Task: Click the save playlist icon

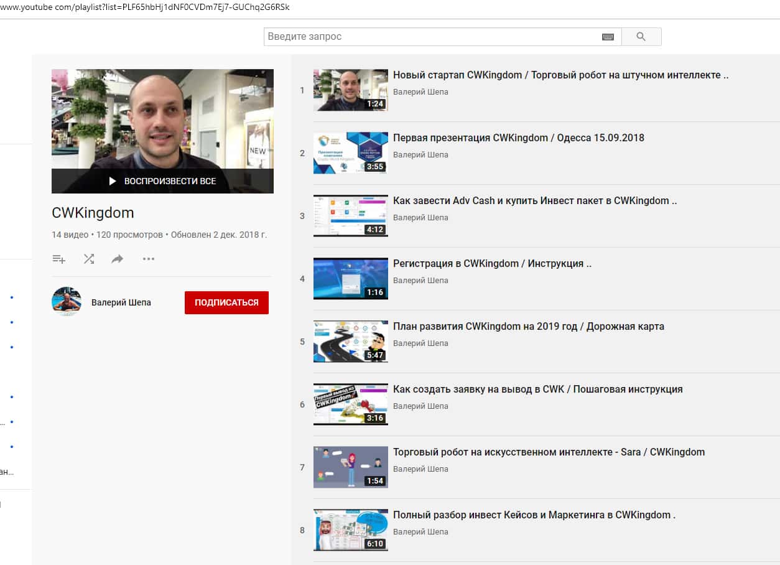Action: pyautogui.click(x=59, y=259)
